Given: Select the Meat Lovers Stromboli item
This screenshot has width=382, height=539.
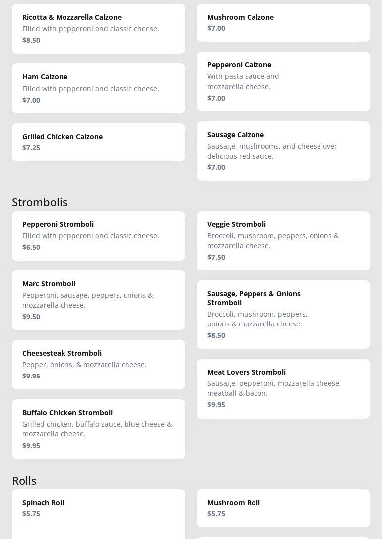Looking at the screenshot, I should coord(283,388).
